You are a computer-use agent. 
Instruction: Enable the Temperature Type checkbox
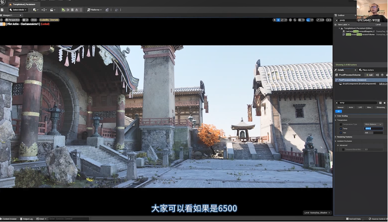(341, 124)
